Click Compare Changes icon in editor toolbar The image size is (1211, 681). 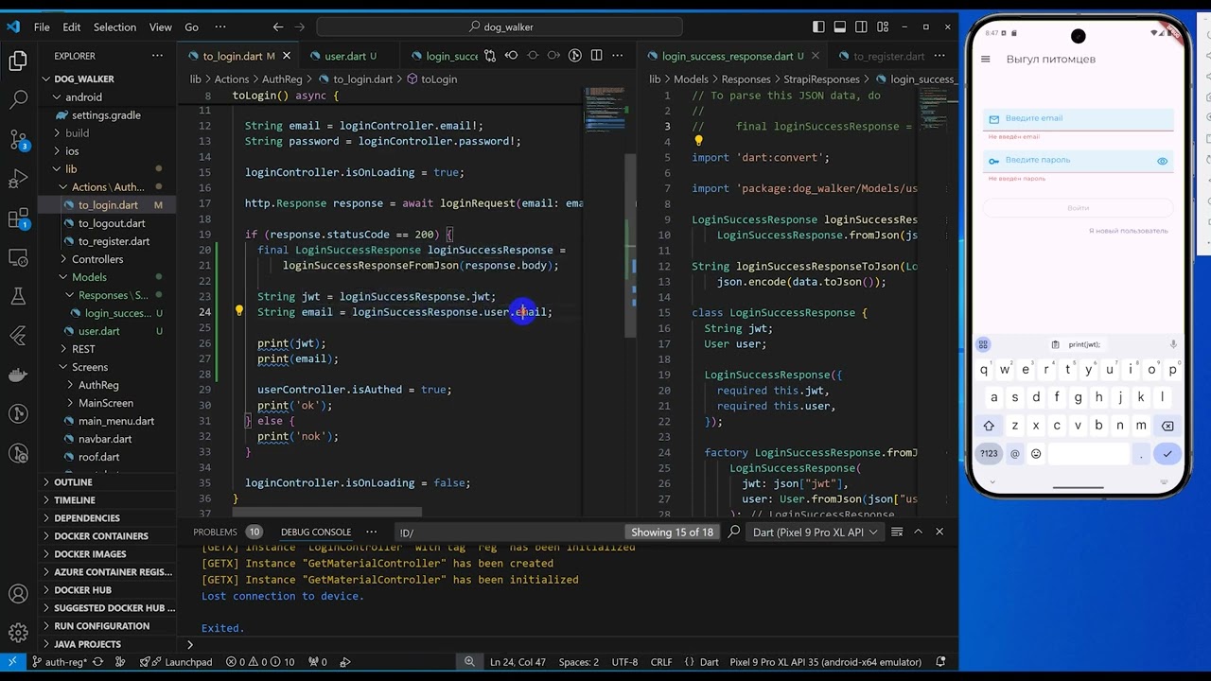tap(490, 56)
